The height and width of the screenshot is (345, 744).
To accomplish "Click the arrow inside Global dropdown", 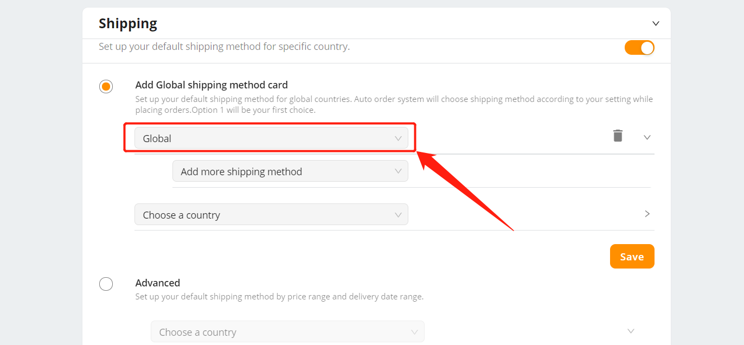I will coord(398,138).
